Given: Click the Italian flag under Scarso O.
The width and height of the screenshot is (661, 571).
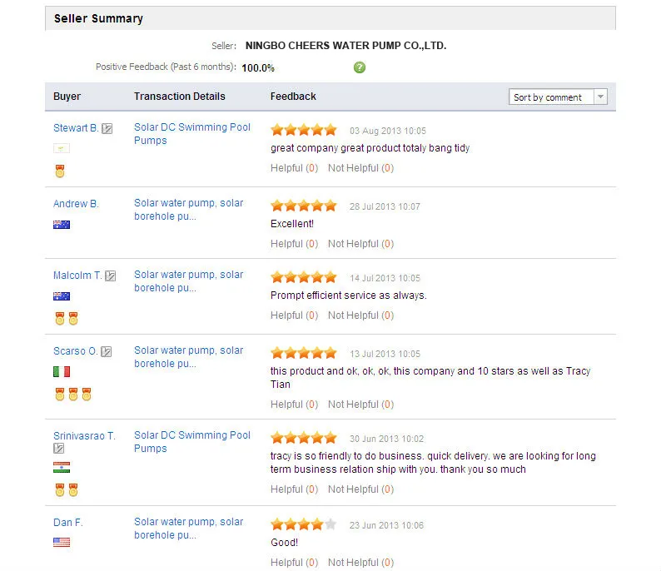Looking at the screenshot, I should pos(62,371).
